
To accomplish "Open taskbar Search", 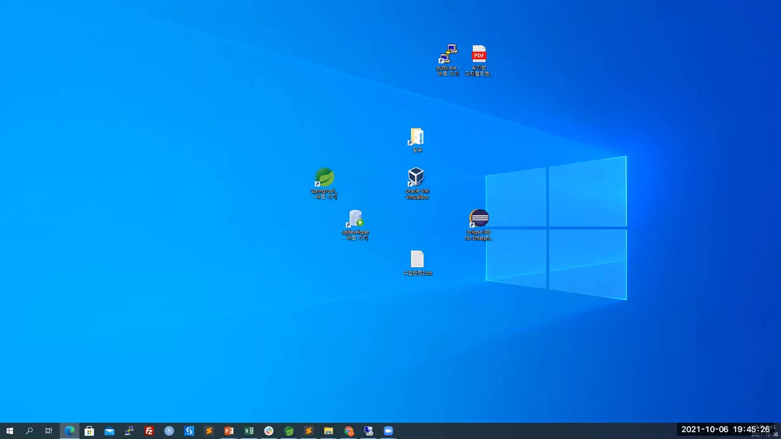I will coord(29,431).
